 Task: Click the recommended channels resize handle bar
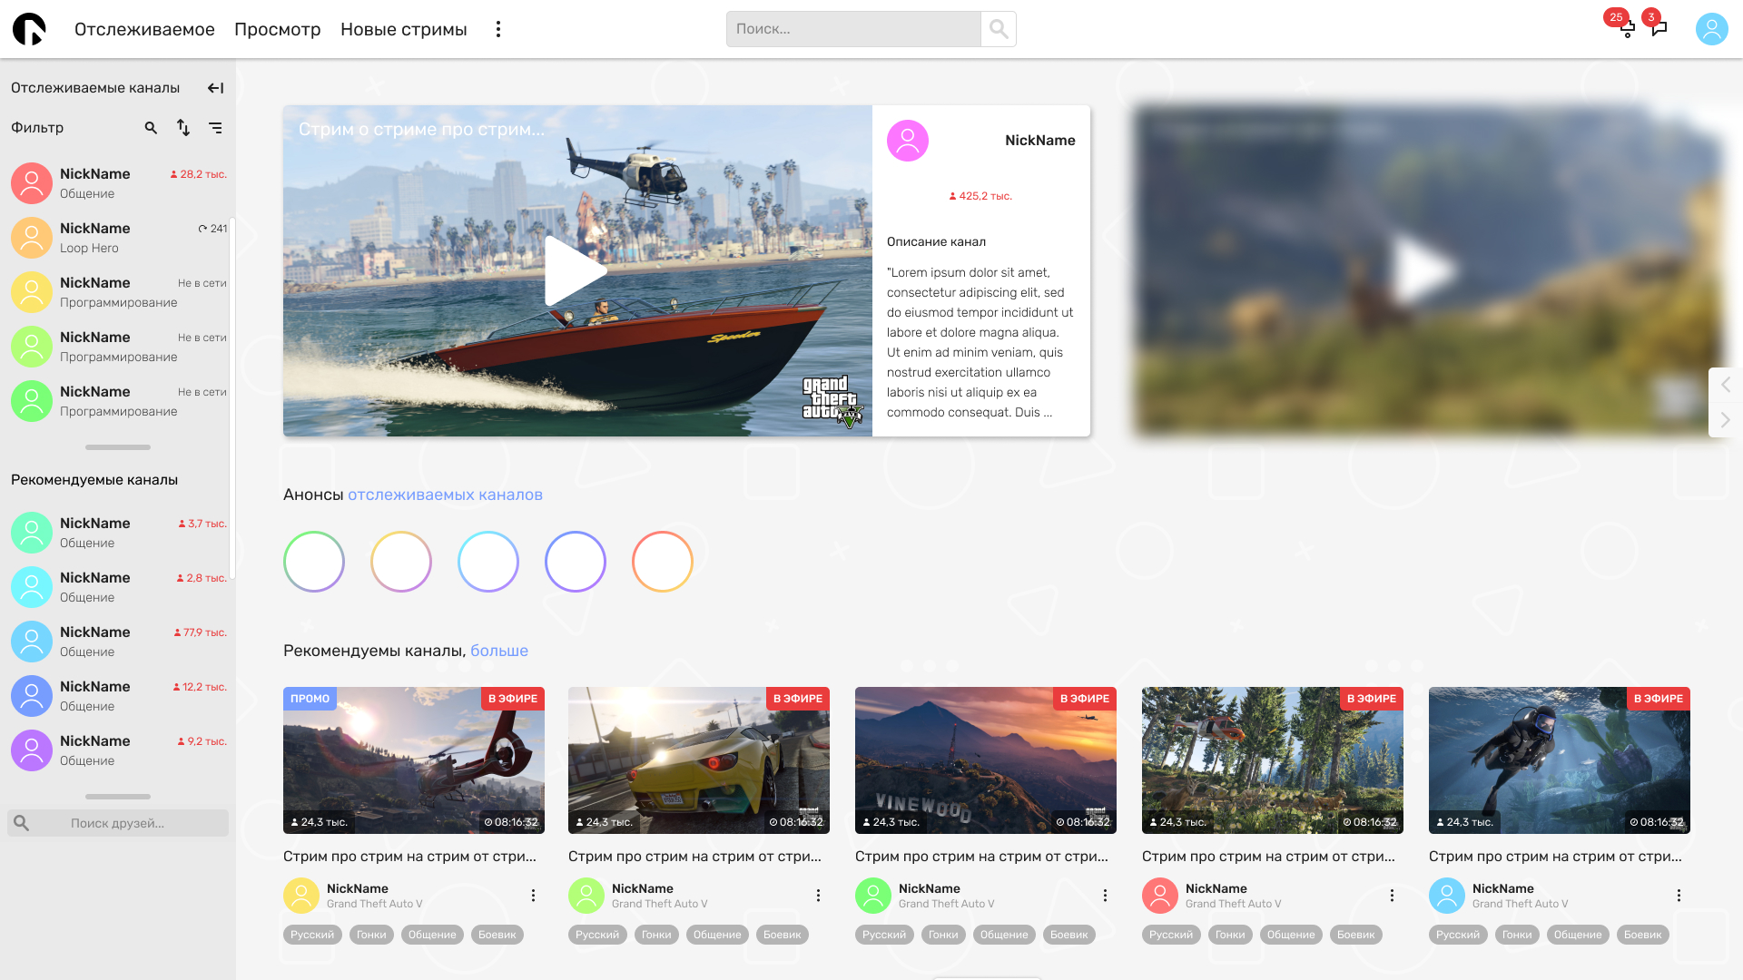pyautogui.click(x=118, y=797)
